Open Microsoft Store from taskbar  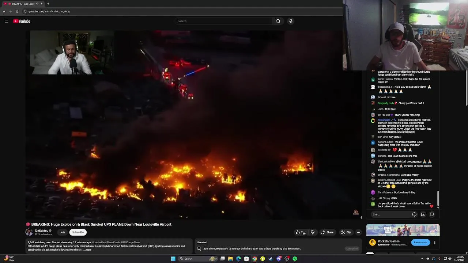pos(246,259)
